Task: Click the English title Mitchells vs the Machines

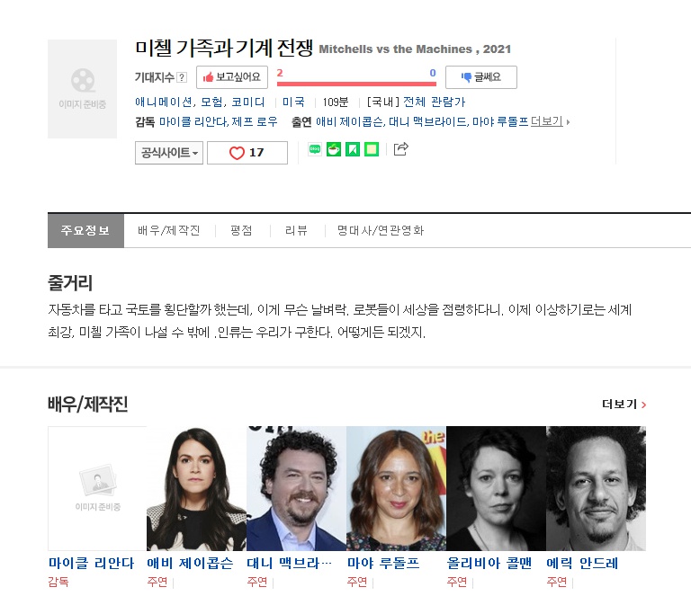Action: point(395,49)
